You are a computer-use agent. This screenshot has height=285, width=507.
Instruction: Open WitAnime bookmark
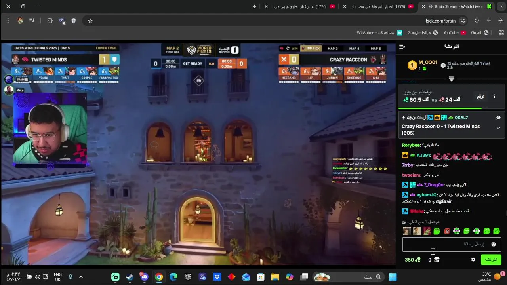click(379, 32)
